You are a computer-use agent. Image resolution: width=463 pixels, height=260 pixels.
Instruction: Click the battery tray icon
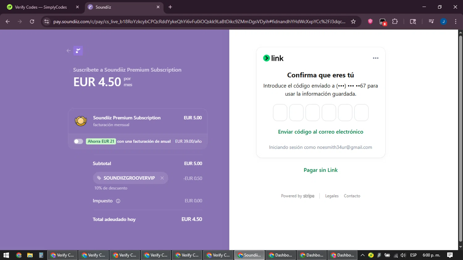coord(387,255)
